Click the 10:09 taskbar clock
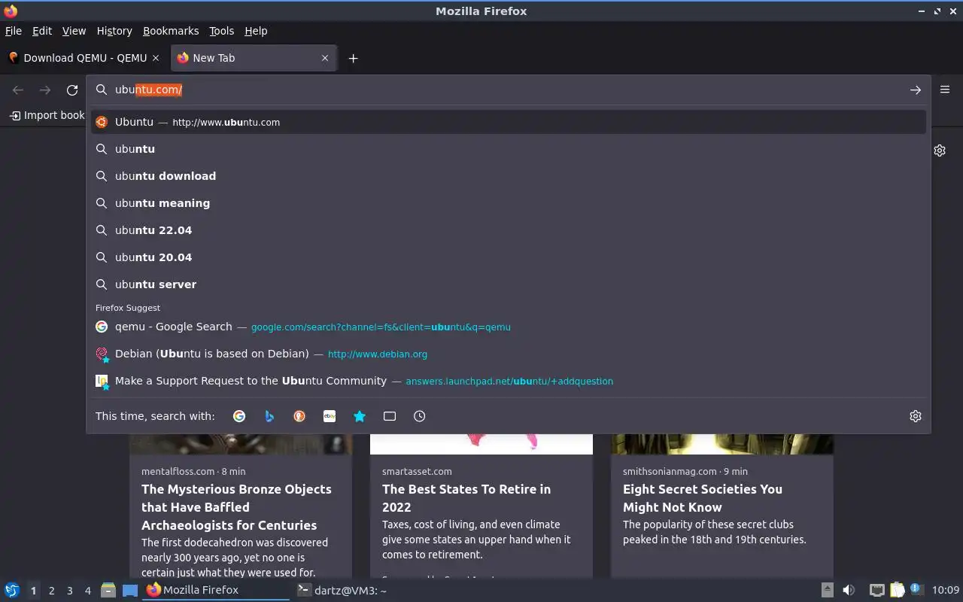 point(946,590)
